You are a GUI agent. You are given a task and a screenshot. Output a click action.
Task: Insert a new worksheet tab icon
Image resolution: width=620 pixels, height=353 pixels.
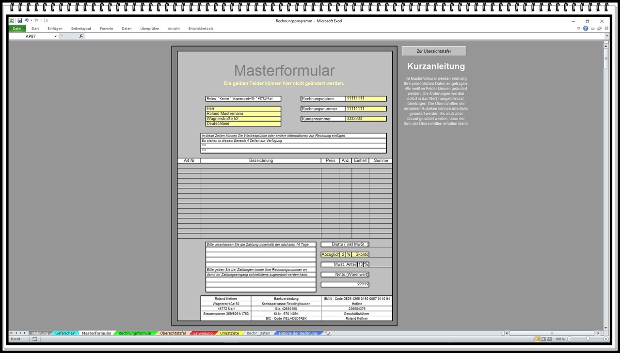coord(328,333)
